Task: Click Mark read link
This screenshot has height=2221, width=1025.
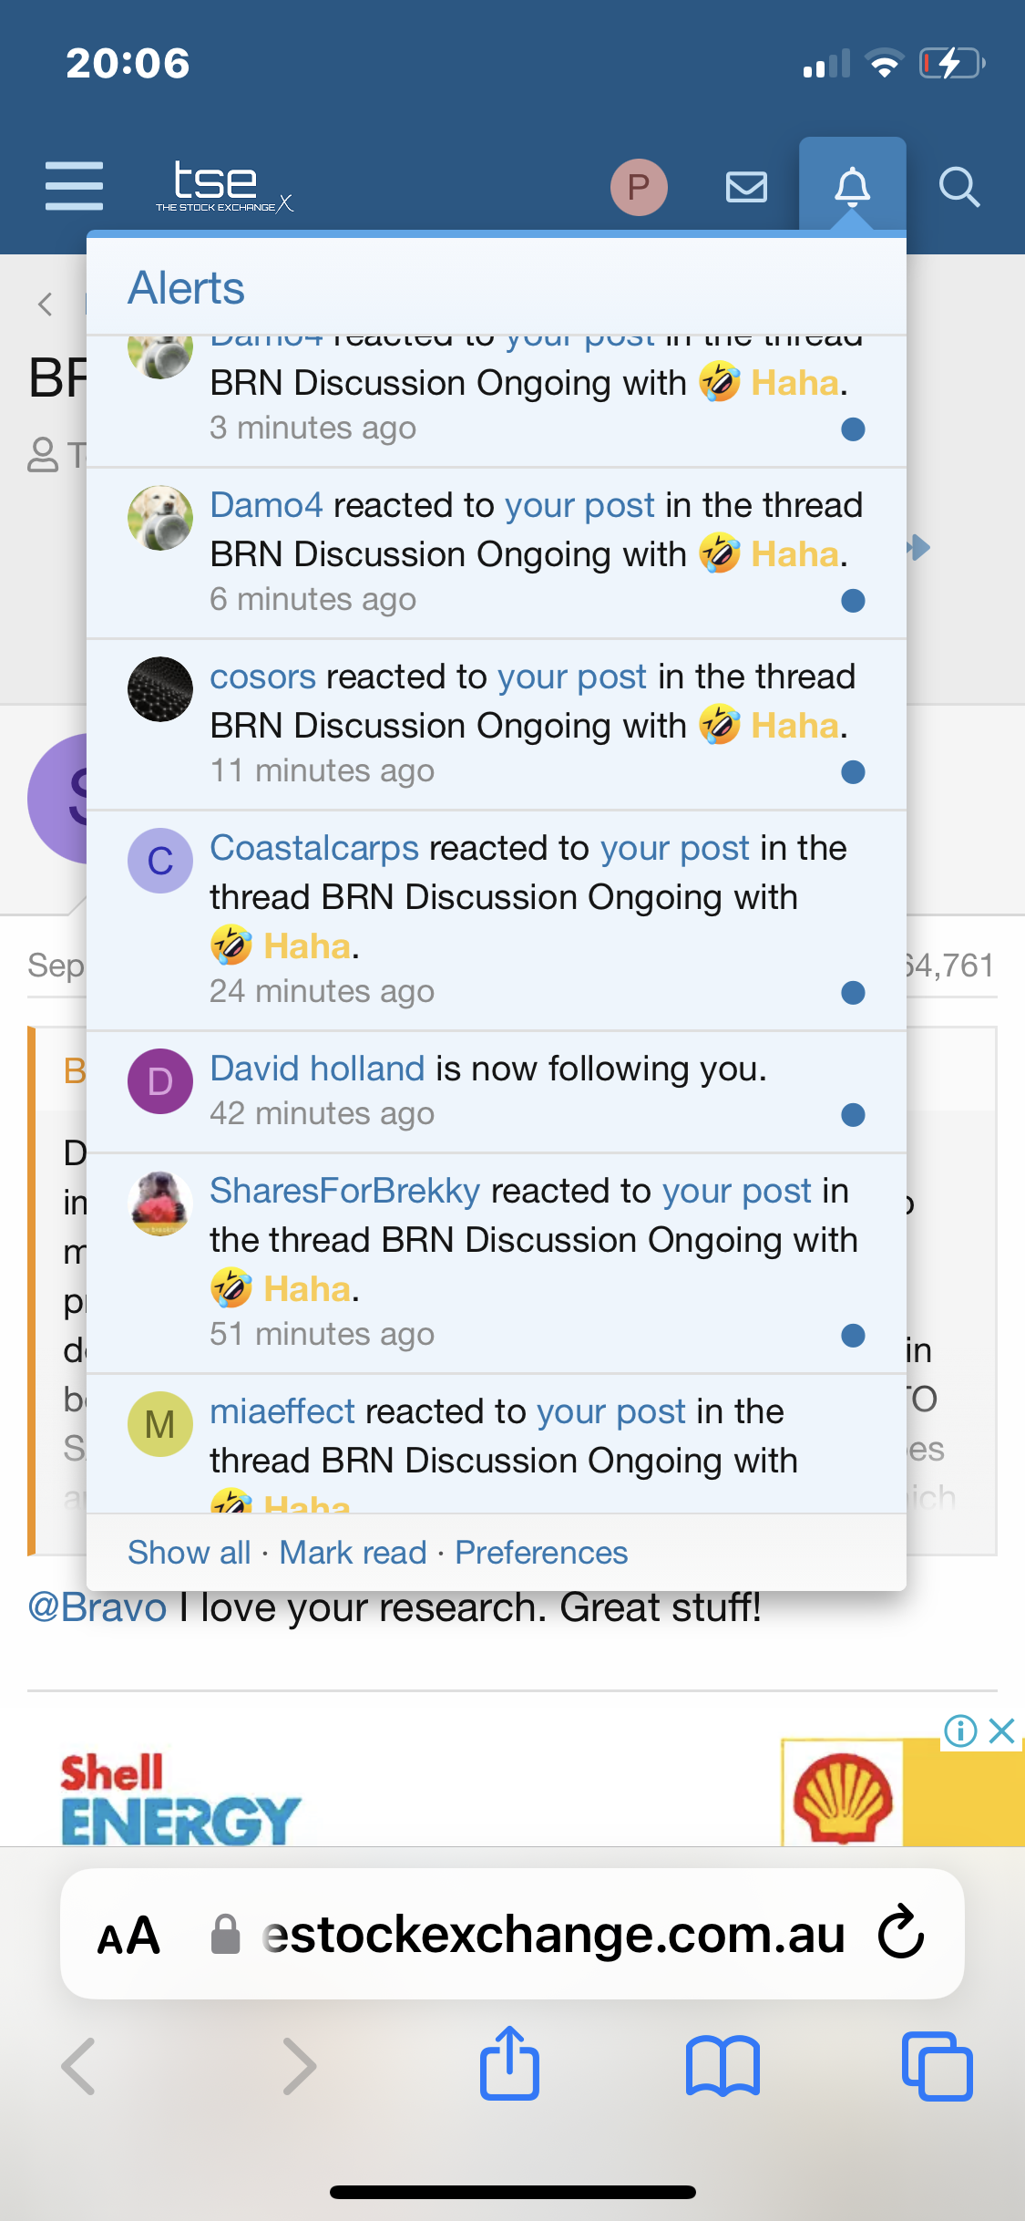Action: 353,1553
